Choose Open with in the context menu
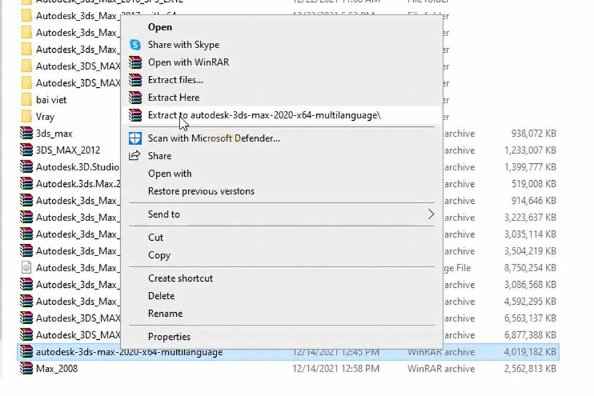 [x=170, y=174]
